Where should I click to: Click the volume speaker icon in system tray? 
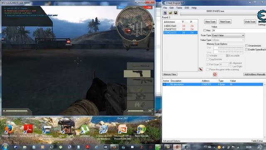pos(224,147)
